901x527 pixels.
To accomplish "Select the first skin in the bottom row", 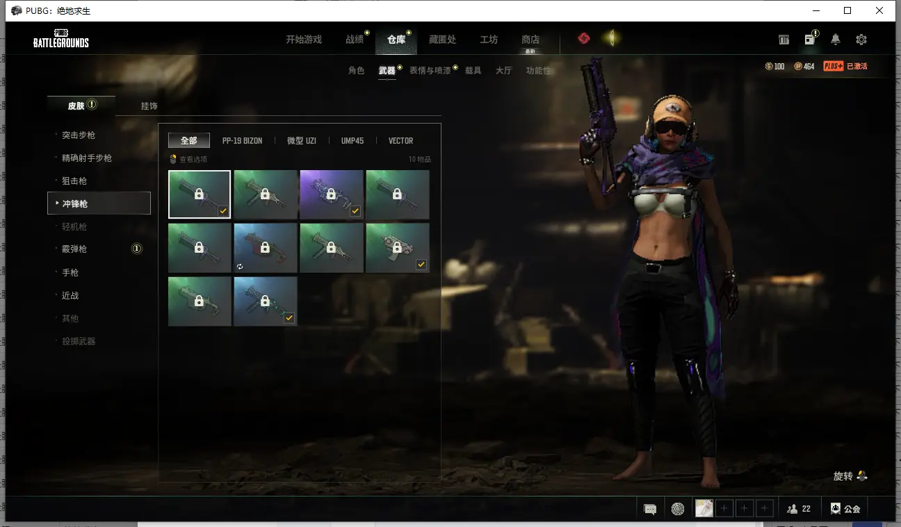I will 200,301.
